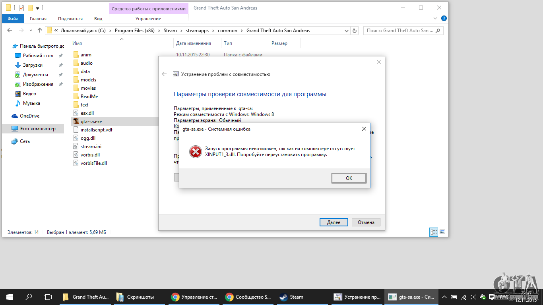
Task: Select the ReadMe folder
Action: point(89,97)
